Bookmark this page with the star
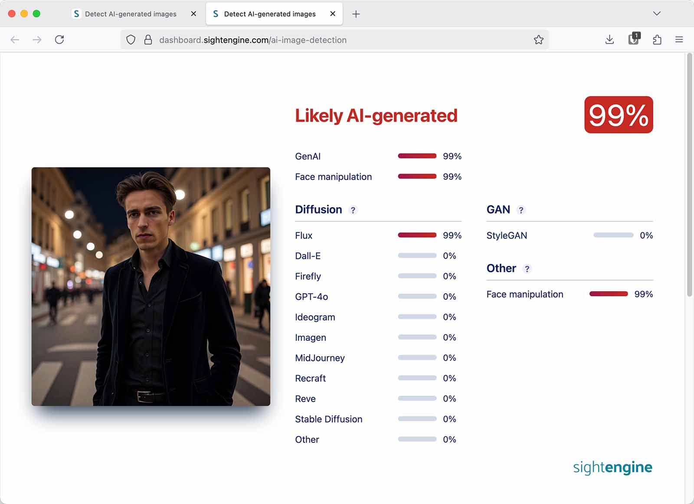This screenshot has height=504, width=694. pyautogui.click(x=539, y=40)
